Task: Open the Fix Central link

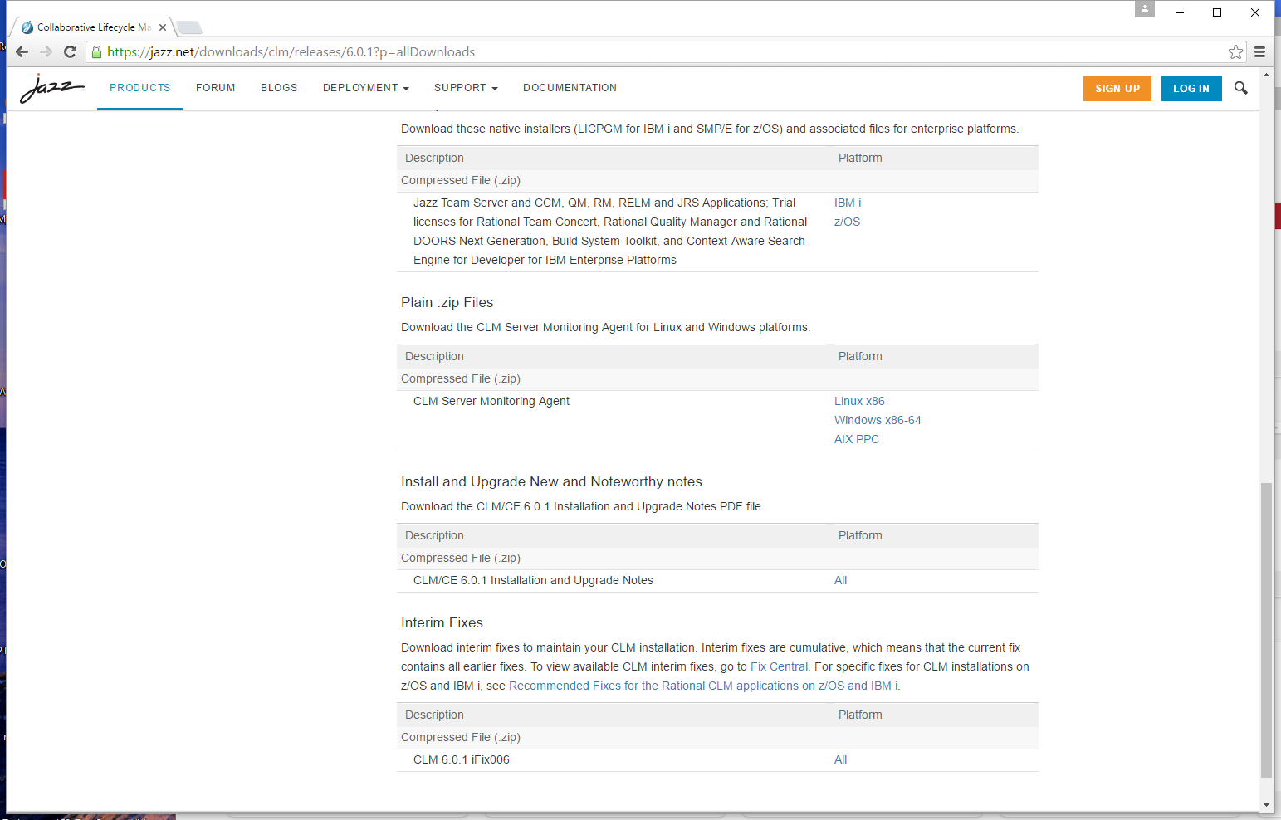Action: click(779, 666)
